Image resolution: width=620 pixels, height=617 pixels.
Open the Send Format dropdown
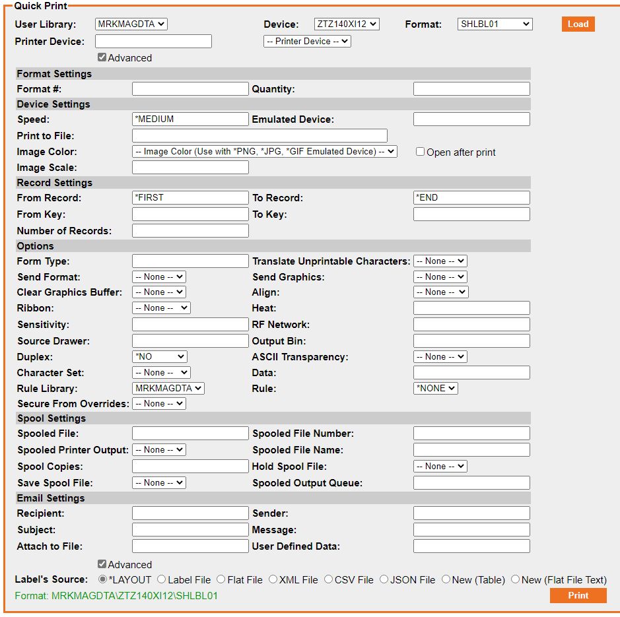[159, 276]
